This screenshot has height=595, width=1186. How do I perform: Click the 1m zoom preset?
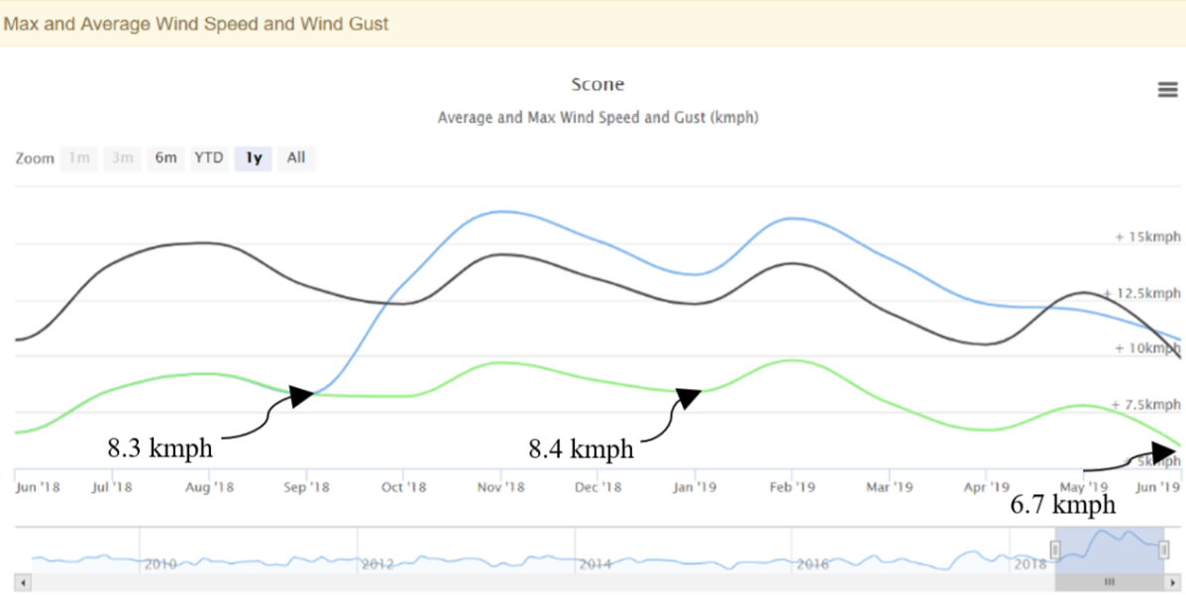click(x=78, y=157)
